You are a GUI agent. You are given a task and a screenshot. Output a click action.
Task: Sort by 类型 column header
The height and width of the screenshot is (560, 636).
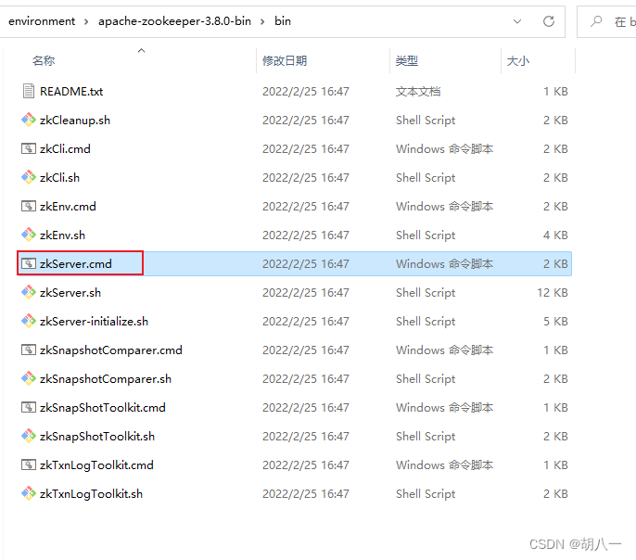coord(407,61)
